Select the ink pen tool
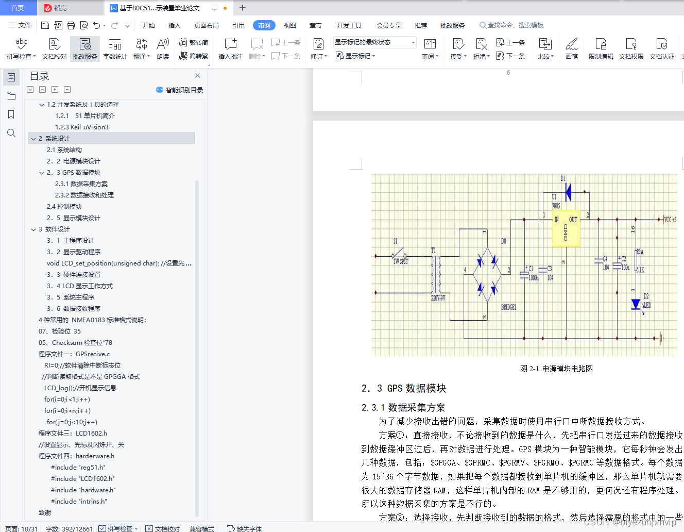This screenshot has height=532, width=684. click(x=571, y=48)
